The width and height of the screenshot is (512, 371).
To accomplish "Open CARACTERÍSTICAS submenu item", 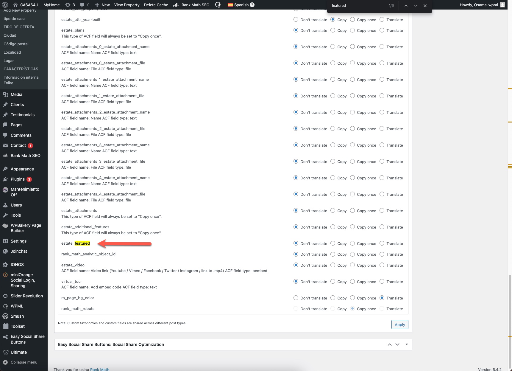I will (x=21, y=69).
